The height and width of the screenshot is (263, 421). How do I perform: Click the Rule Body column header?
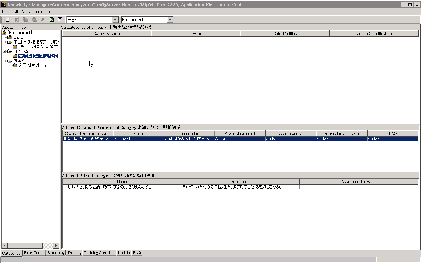[240, 181]
